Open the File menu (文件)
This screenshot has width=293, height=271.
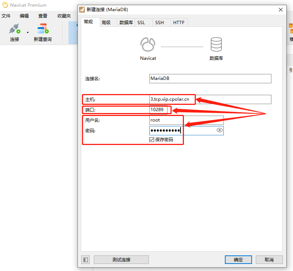tap(6, 16)
